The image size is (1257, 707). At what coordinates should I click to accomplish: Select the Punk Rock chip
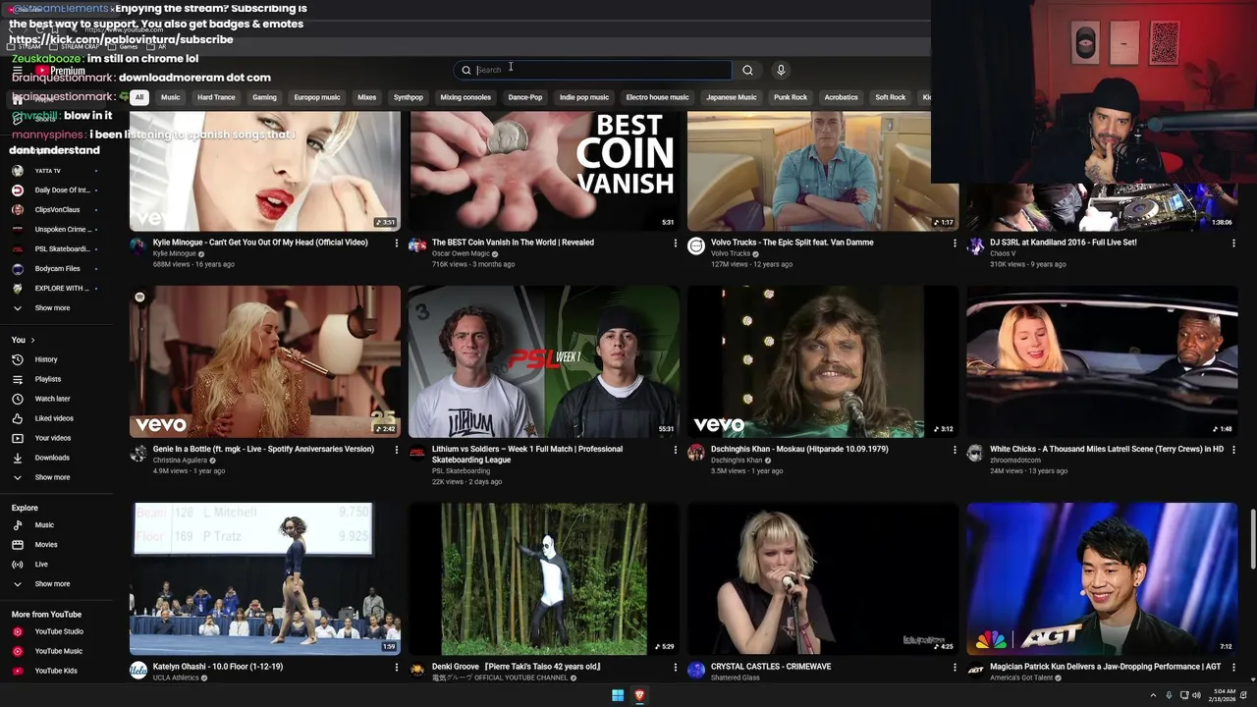click(791, 97)
